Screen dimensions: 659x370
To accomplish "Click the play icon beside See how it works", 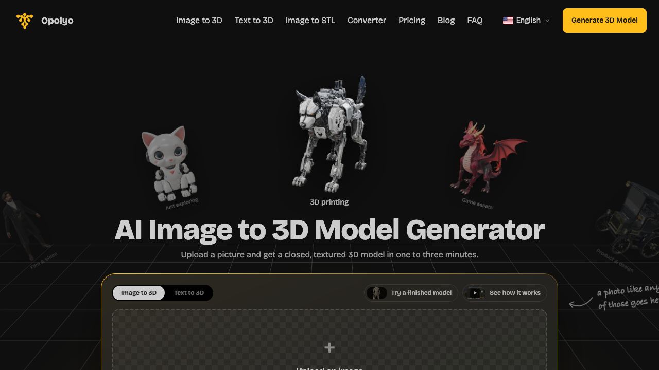I will tap(475, 293).
